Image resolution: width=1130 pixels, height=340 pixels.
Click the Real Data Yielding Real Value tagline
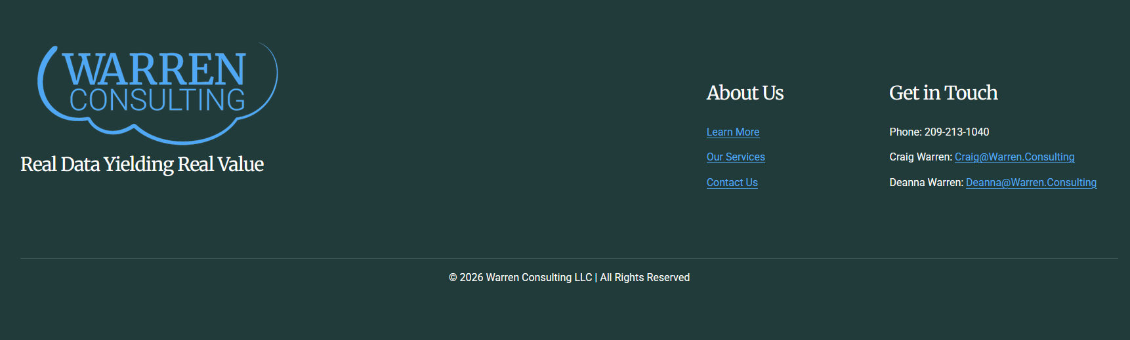(x=142, y=164)
